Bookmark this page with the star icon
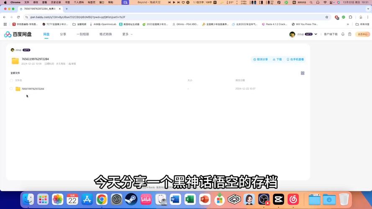Image resolution: width=372 pixels, height=209 pixels. click(x=327, y=17)
